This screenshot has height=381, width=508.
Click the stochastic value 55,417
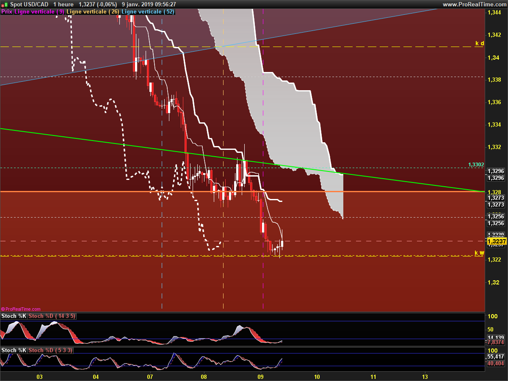pyautogui.click(x=496, y=357)
